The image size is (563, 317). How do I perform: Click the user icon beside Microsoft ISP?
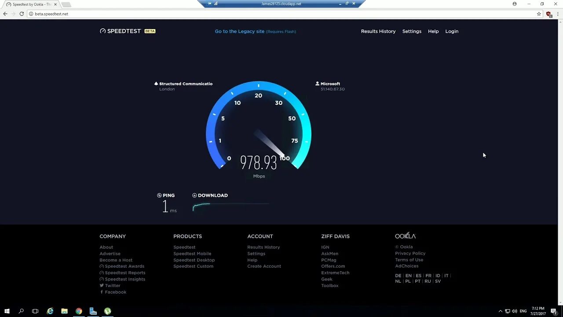(x=317, y=84)
